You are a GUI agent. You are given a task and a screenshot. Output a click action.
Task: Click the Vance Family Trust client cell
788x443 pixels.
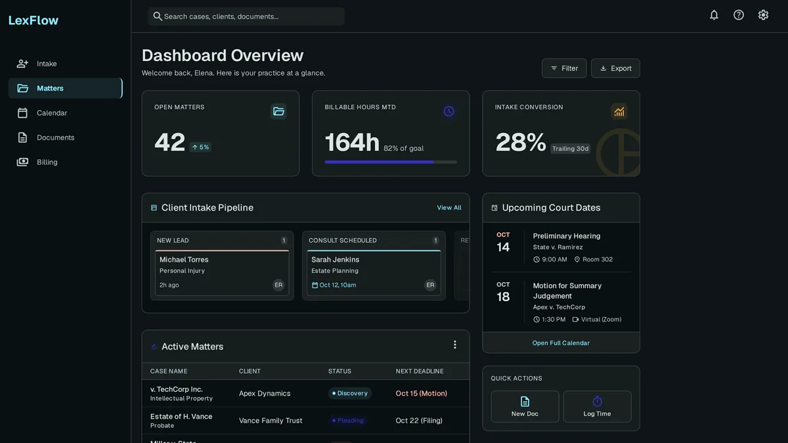point(271,421)
